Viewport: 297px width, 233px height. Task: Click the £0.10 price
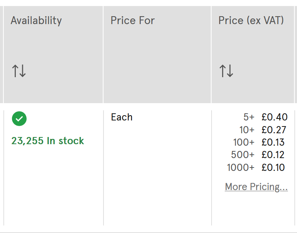pyautogui.click(x=273, y=168)
